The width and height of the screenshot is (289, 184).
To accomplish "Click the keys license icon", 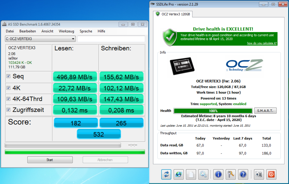I will [231, 174].
